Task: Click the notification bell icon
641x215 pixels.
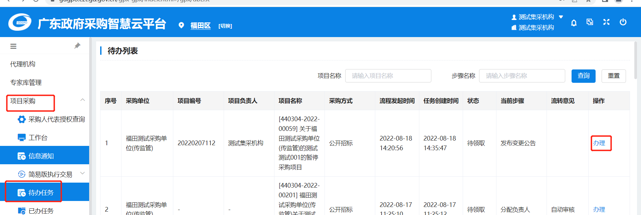Action: [574, 23]
